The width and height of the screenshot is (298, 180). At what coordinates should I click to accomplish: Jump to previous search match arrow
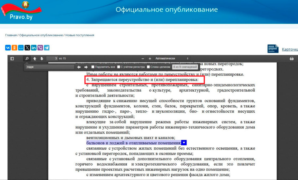(79, 67)
